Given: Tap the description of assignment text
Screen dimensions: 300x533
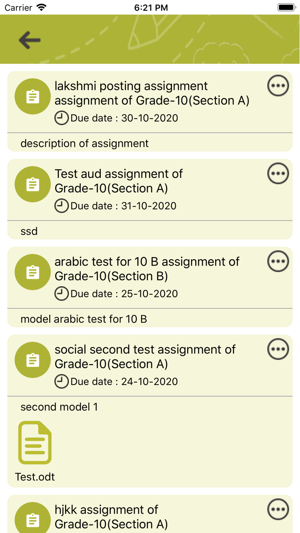Looking at the screenshot, I should [x=84, y=144].
